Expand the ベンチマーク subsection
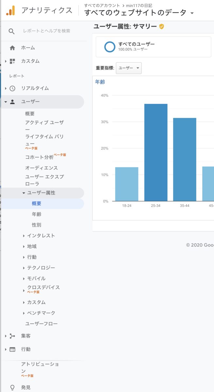 click(24, 313)
